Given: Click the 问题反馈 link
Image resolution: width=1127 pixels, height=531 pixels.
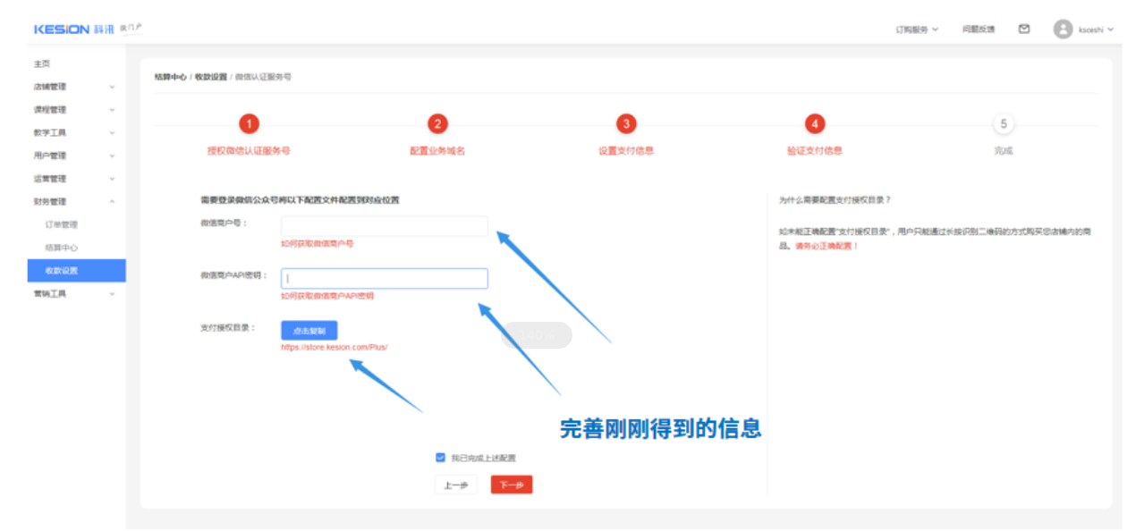Looking at the screenshot, I should 978,29.
